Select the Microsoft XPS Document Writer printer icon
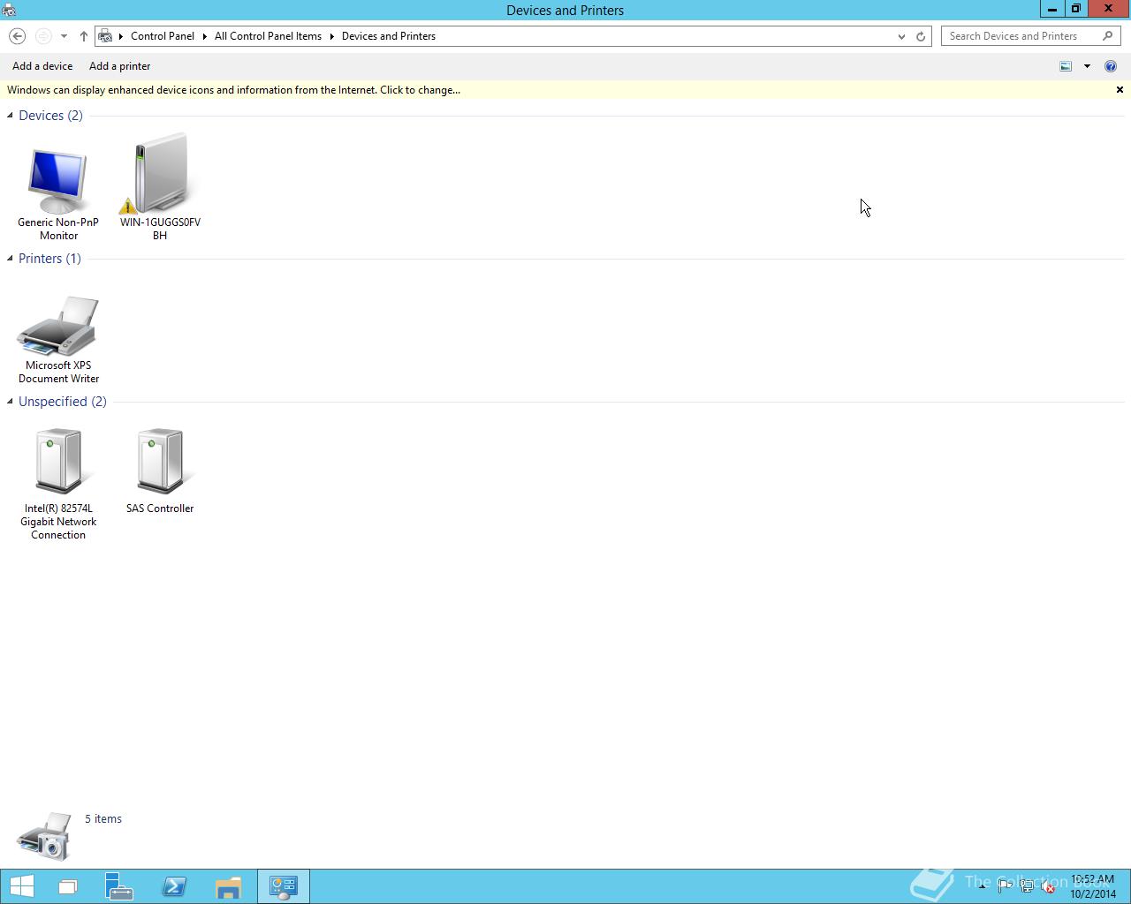This screenshot has height=904, width=1131. coord(58,327)
